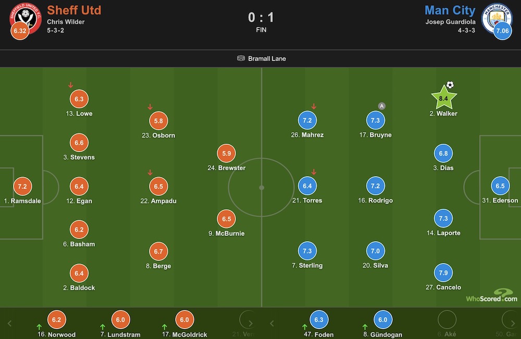The height and width of the screenshot is (339, 521).
Task: Show previous Man City substitutes
Action: (x=272, y=323)
